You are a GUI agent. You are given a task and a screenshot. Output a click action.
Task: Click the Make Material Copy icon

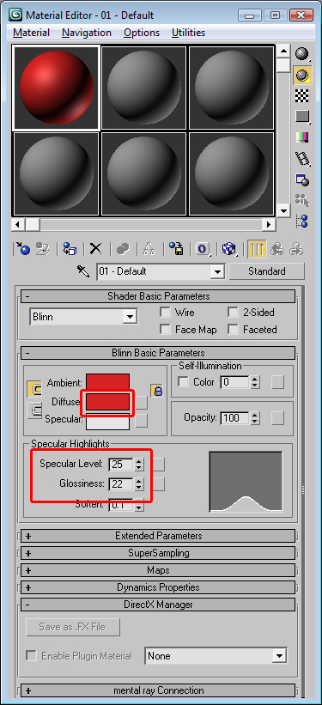122,249
